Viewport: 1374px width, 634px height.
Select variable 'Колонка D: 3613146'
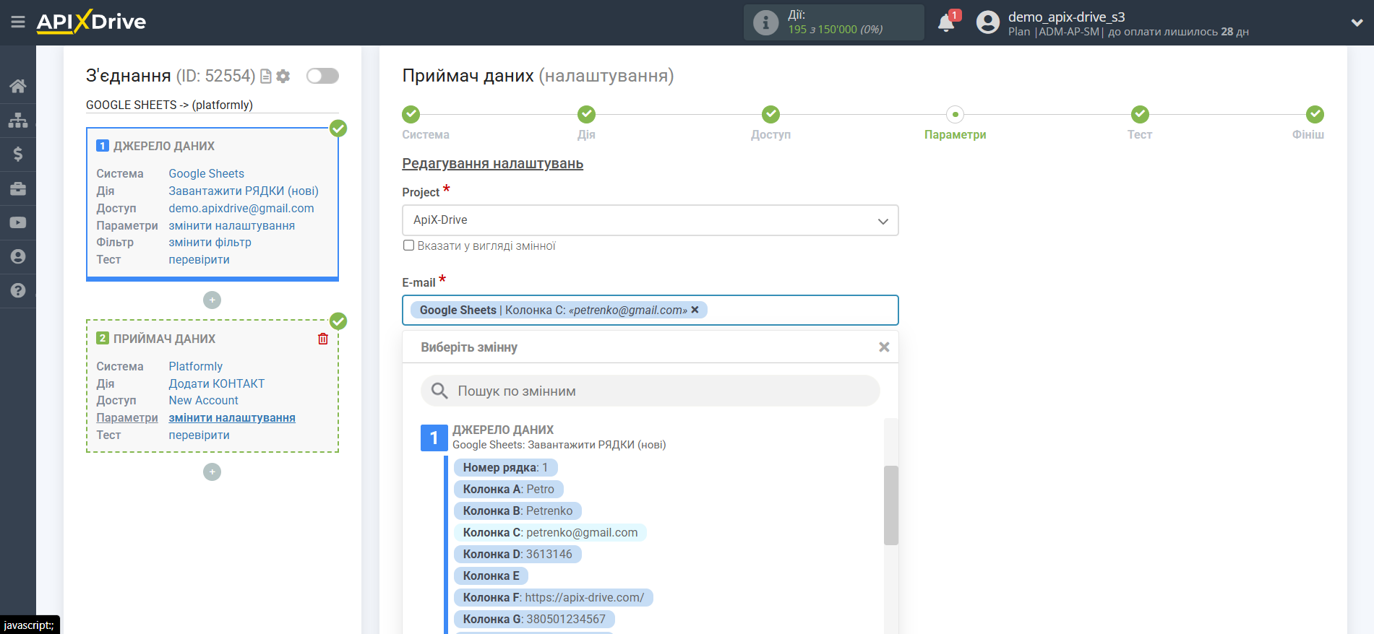tap(518, 554)
